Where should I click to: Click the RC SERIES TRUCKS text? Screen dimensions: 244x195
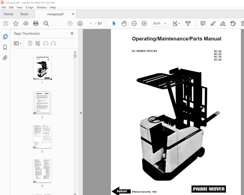coord(144,51)
